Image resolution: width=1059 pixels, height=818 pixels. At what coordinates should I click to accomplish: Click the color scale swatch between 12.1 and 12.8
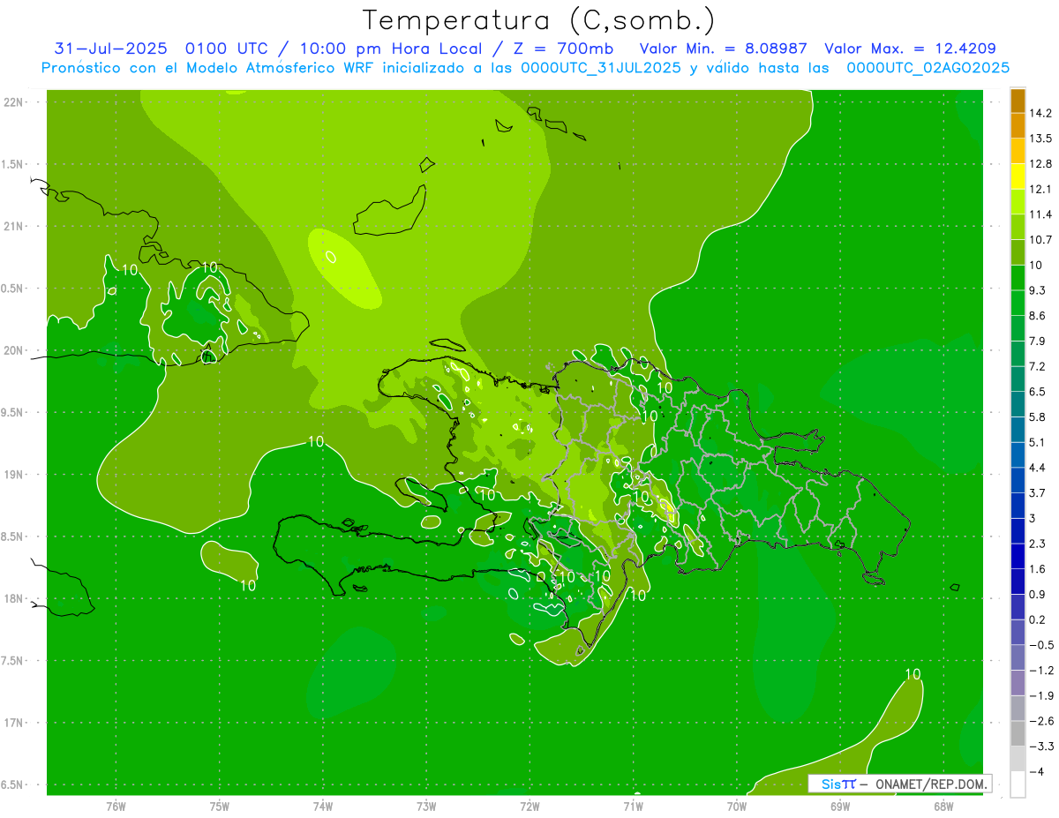[x=1018, y=176]
